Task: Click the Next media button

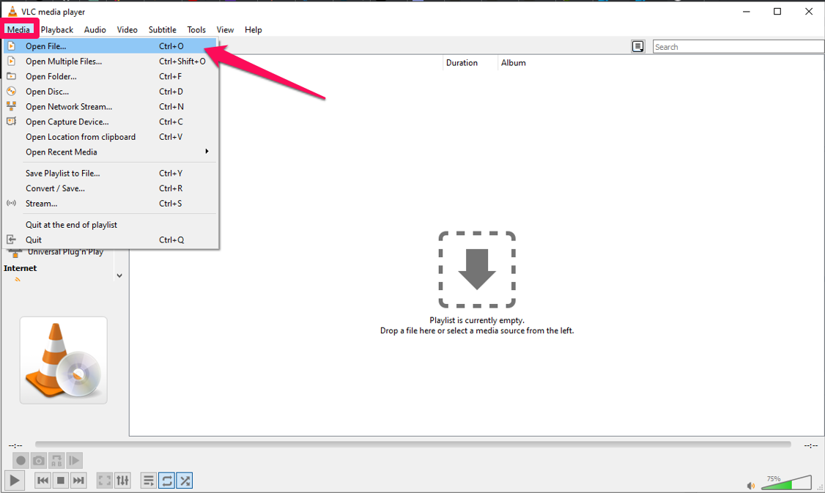Action: click(78, 481)
